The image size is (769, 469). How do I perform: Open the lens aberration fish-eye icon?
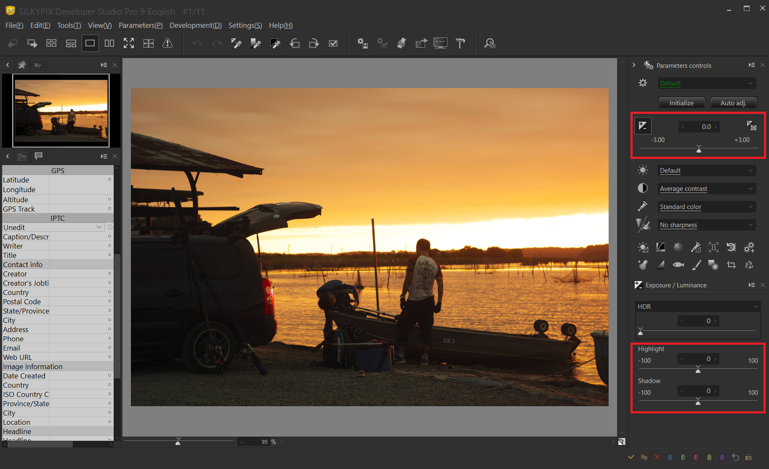click(678, 265)
